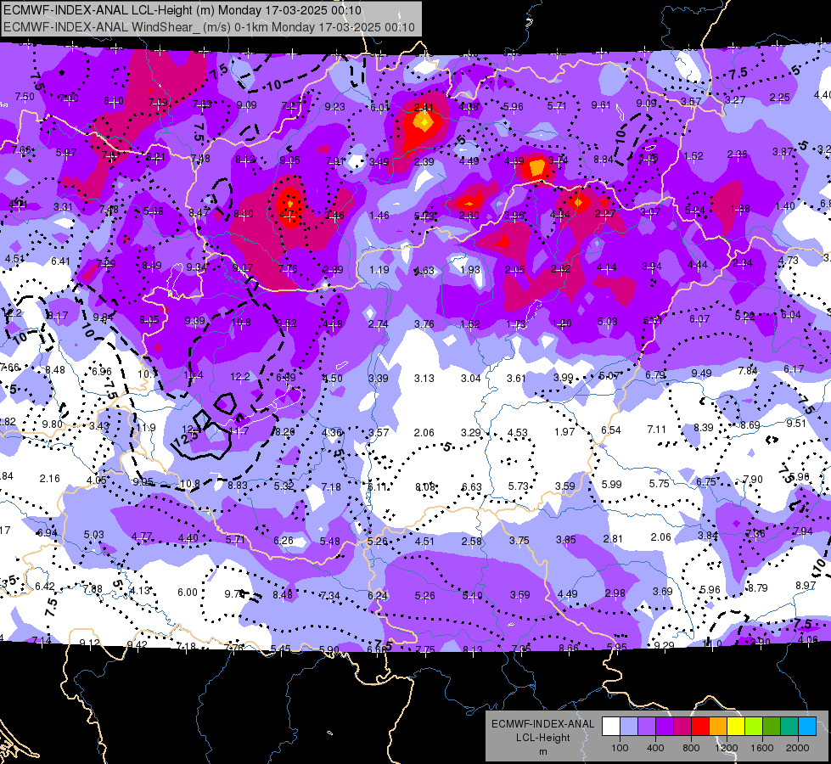Click the wind shear value '1.97'
This screenshot has width=831, height=764.
(564, 431)
